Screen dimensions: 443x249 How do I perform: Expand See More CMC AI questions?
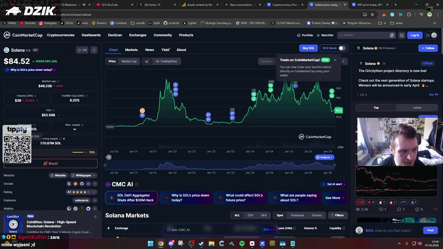pos(335,198)
